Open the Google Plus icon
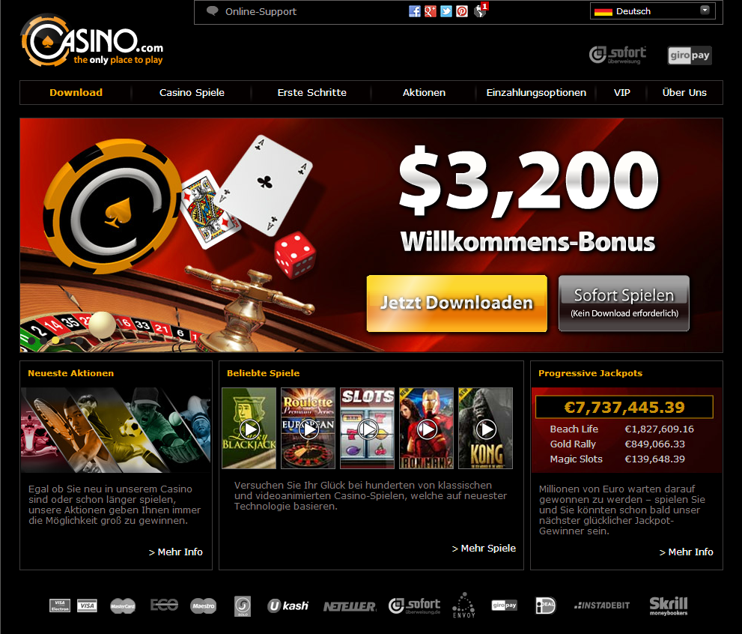The width and height of the screenshot is (742, 634). (x=431, y=11)
